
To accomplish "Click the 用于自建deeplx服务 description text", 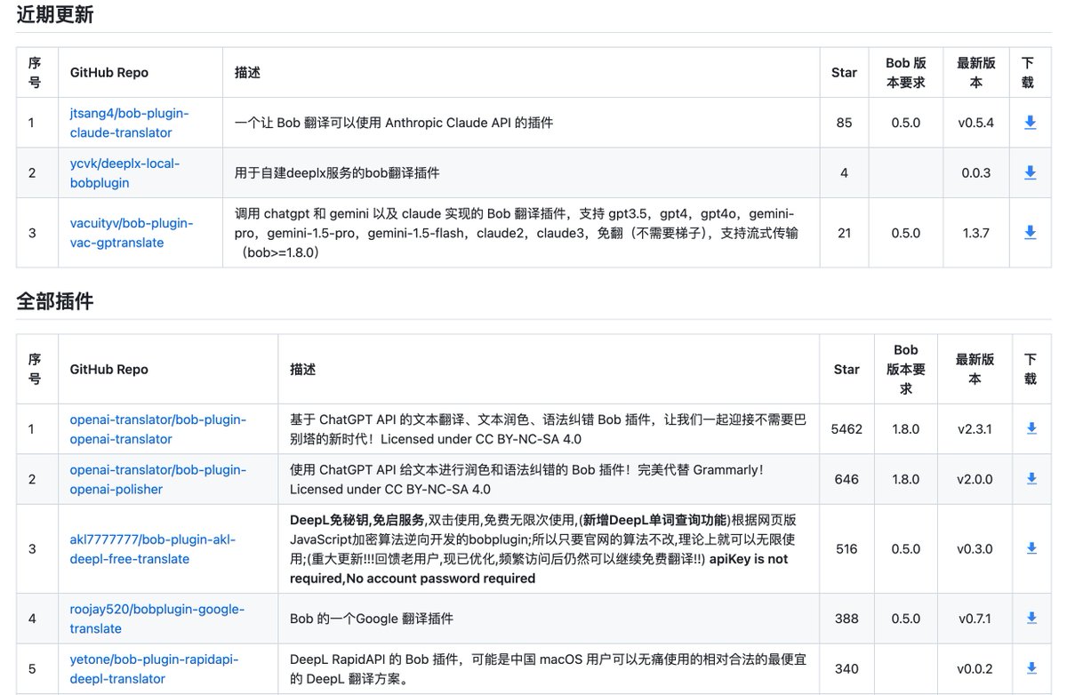I will (337, 172).
